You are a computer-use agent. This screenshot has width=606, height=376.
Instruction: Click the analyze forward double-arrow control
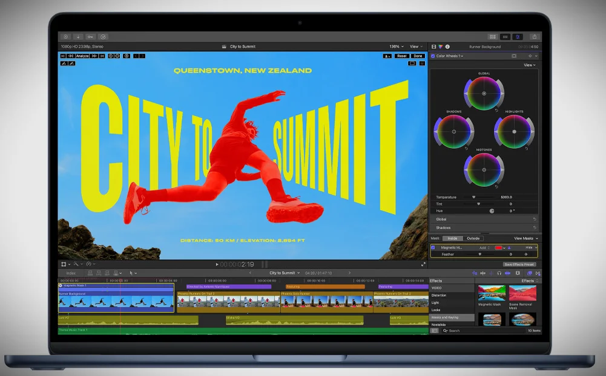pos(94,56)
